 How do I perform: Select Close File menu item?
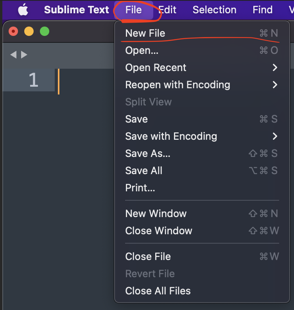point(148,257)
